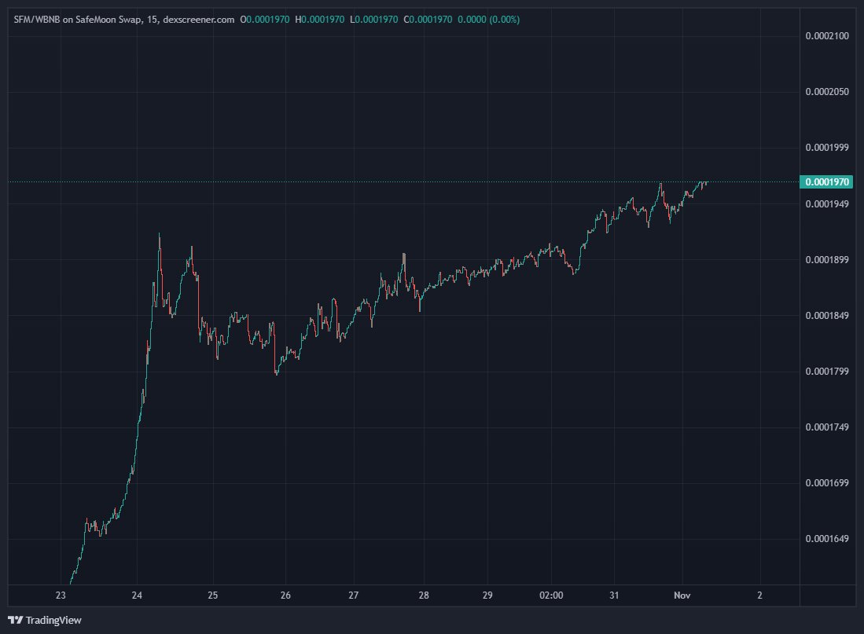Click price axis label 0.0002100
The width and height of the screenshot is (864, 634).
[x=827, y=36]
